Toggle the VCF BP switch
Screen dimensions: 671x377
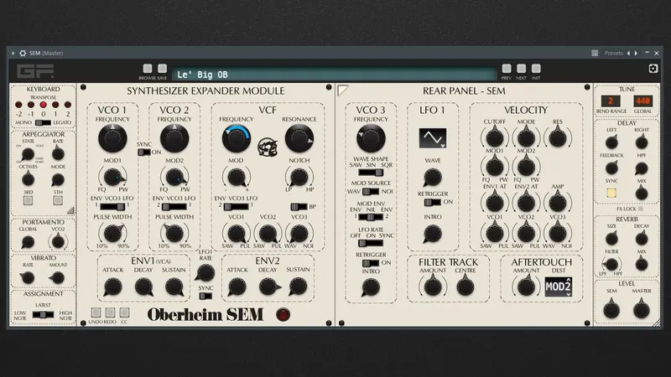[x=299, y=206]
